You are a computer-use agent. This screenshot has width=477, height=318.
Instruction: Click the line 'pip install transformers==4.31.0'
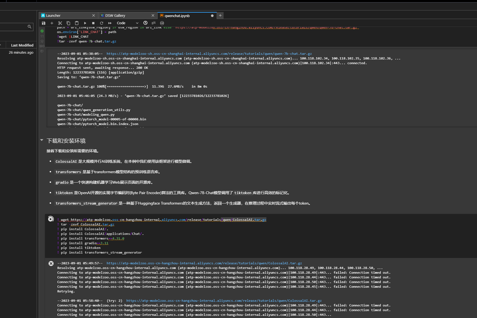click(91, 238)
